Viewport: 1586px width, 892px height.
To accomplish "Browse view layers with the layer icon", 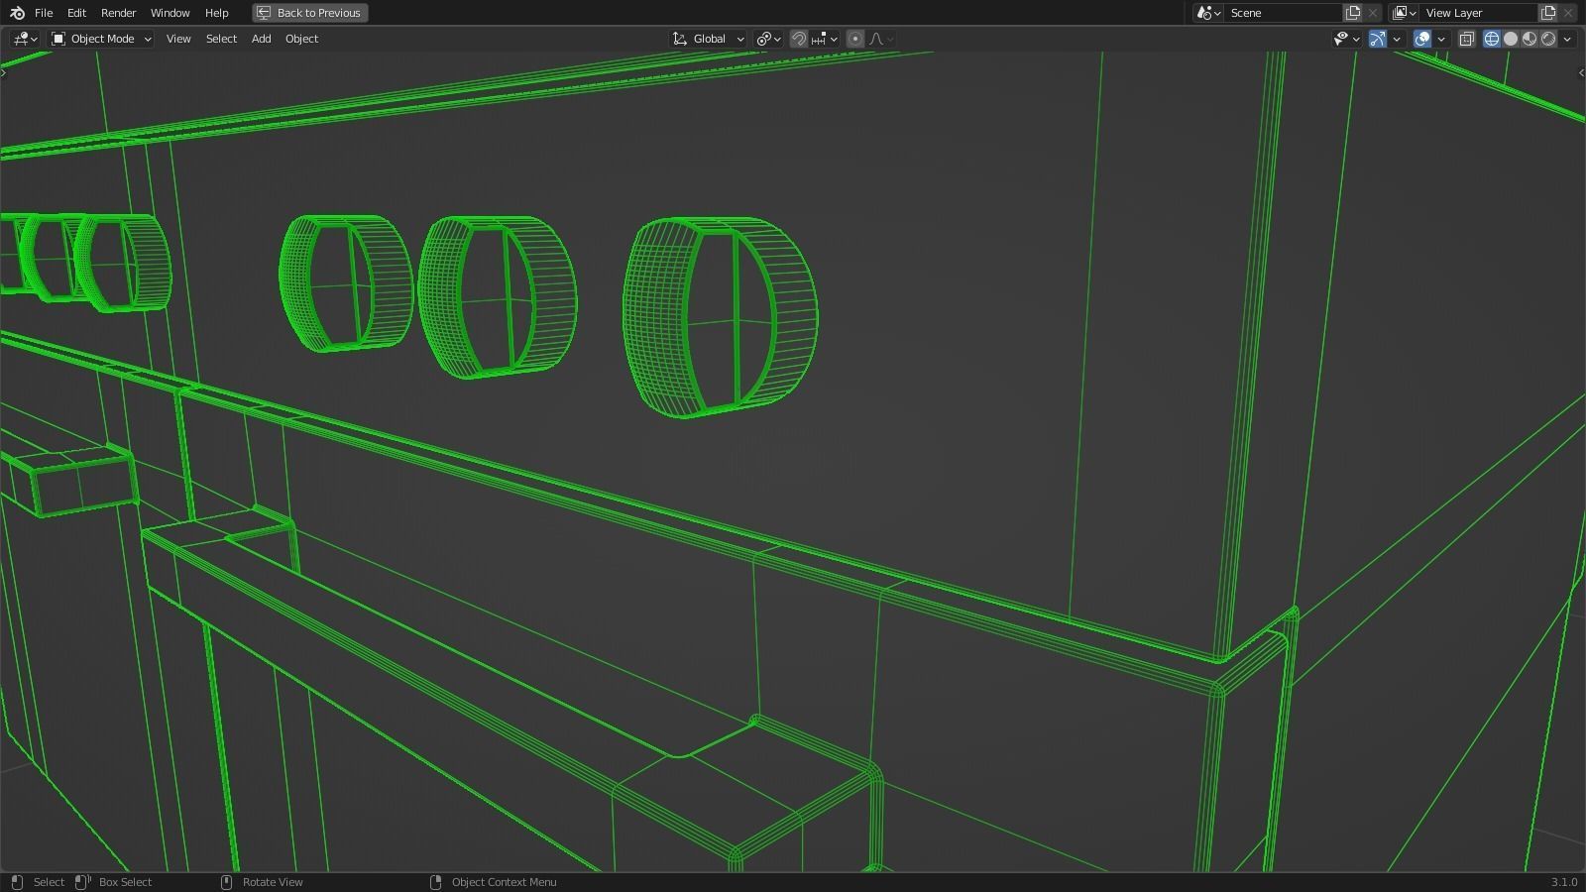I will [1404, 13].
